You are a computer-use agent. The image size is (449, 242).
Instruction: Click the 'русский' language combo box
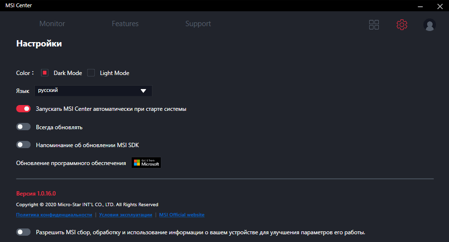(x=87, y=91)
